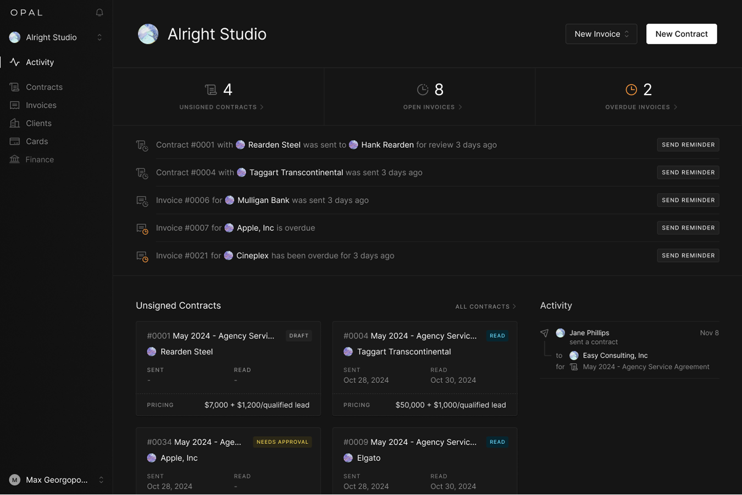Click the Invoice #0021 overdue row icon
This screenshot has height=495, width=742.
coord(142,257)
